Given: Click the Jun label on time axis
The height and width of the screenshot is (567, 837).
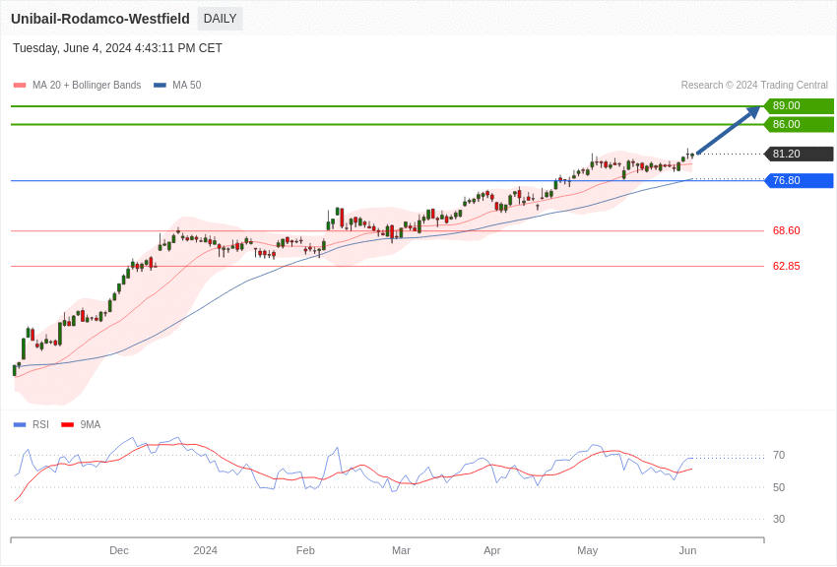Looking at the screenshot, I should pyautogui.click(x=687, y=550).
